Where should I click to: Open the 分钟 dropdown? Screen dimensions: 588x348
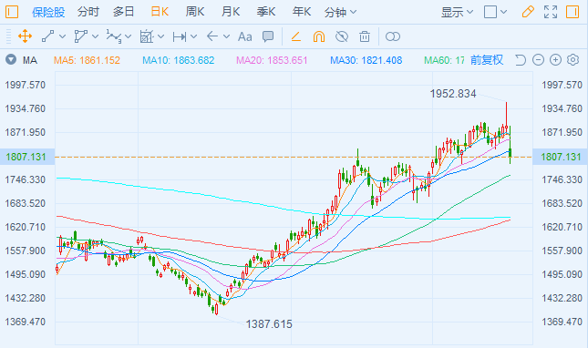click(x=340, y=13)
